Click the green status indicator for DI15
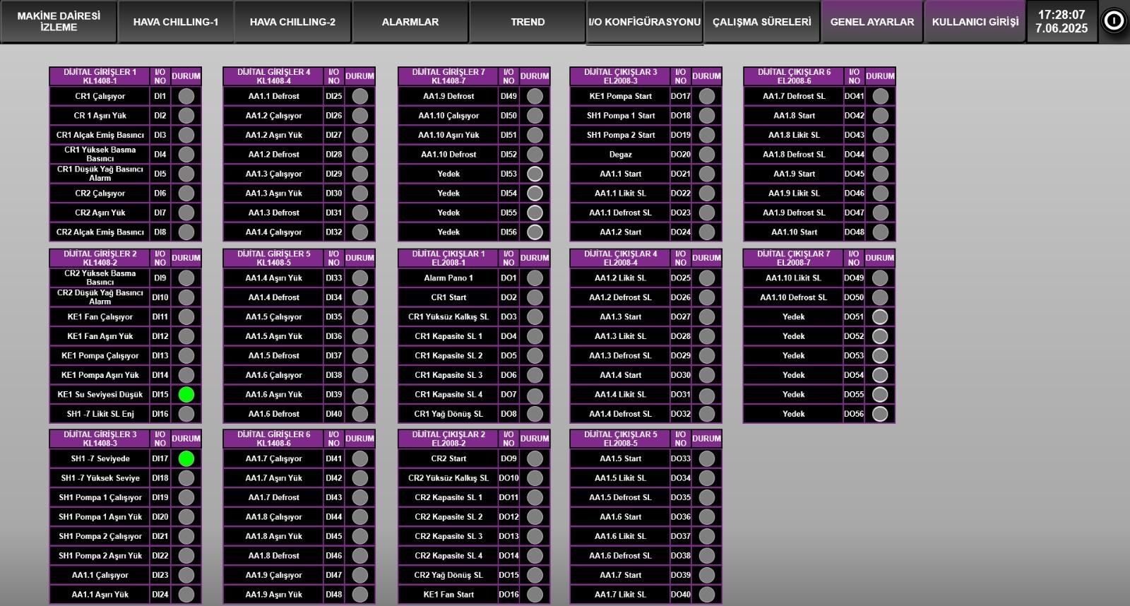Image resolution: width=1130 pixels, height=606 pixels. click(186, 395)
